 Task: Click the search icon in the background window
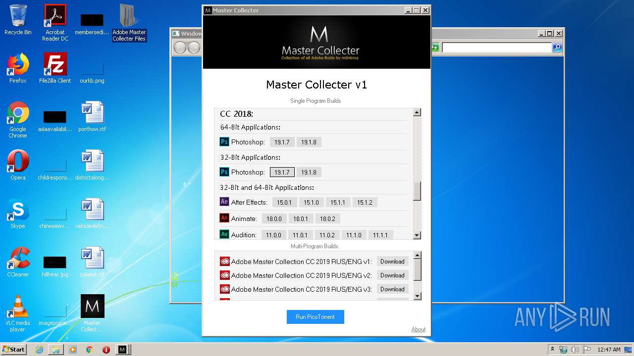click(x=557, y=47)
